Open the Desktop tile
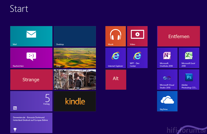This screenshot has height=134, width=207. tap(75, 36)
